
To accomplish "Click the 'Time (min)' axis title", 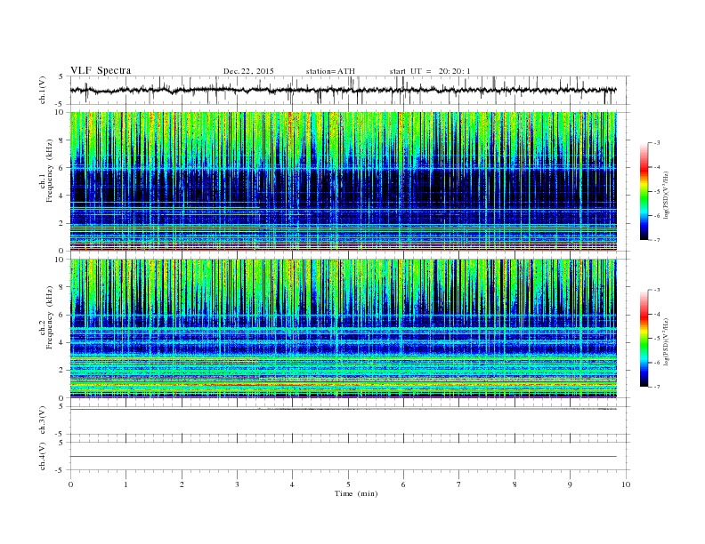I will (356, 493).
